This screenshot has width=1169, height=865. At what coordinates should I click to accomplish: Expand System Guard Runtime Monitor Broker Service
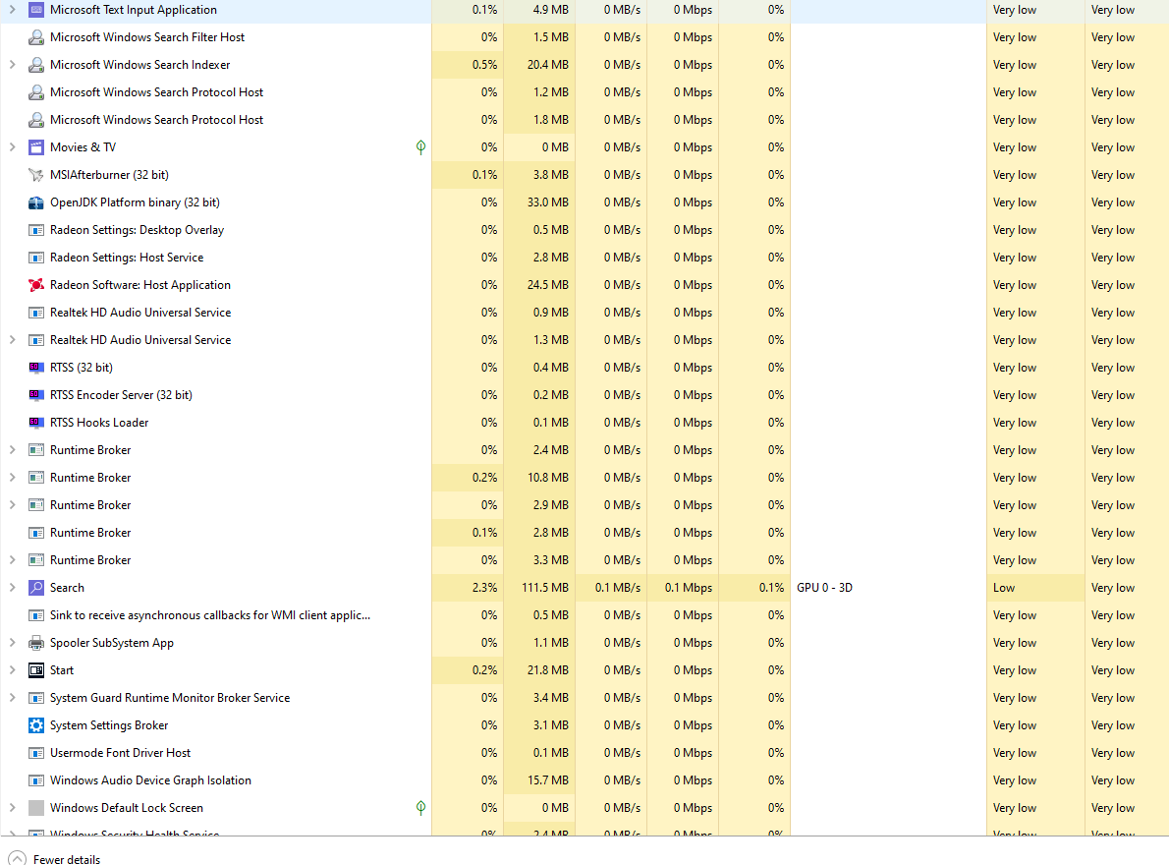[12, 698]
